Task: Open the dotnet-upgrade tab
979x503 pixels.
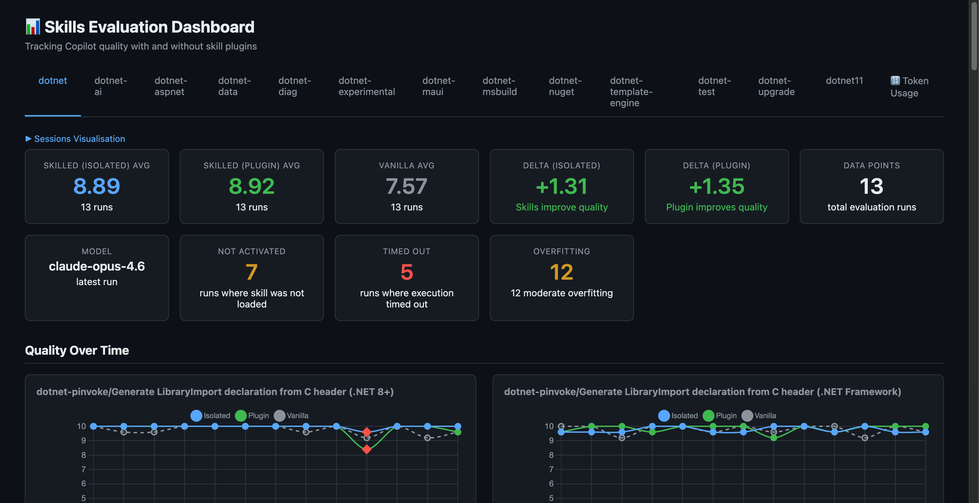Action: click(x=776, y=86)
